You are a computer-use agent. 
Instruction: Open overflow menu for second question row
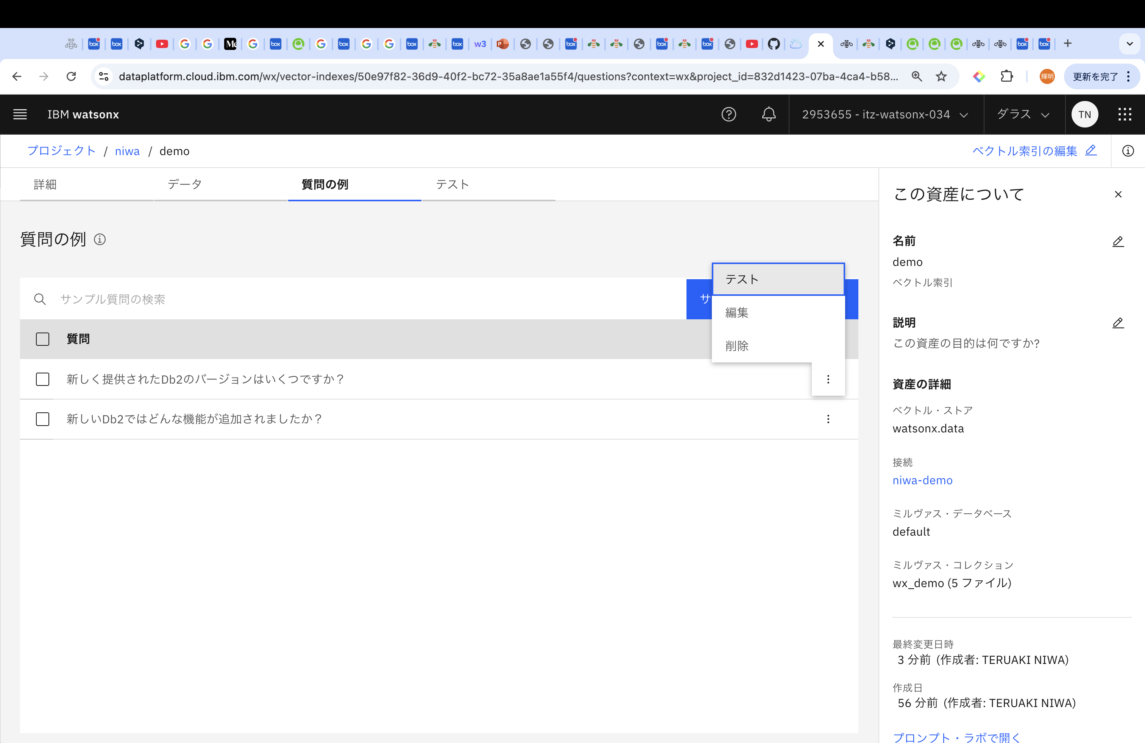click(x=827, y=419)
